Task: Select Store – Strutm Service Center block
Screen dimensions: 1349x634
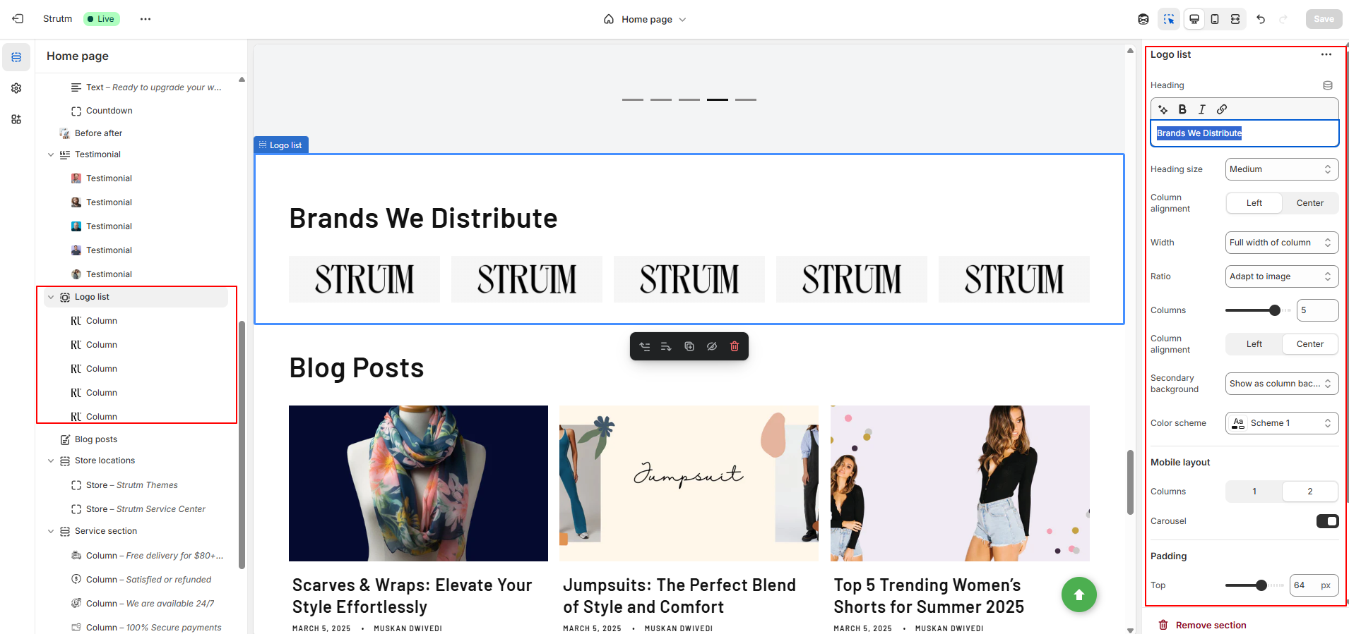Action: (x=145, y=509)
